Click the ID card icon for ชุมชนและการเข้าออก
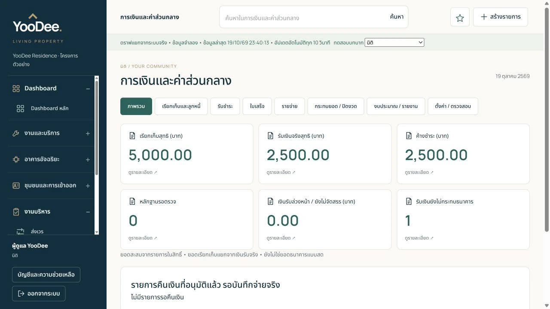The width and height of the screenshot is (550, 309). click(x=16, y=186)
